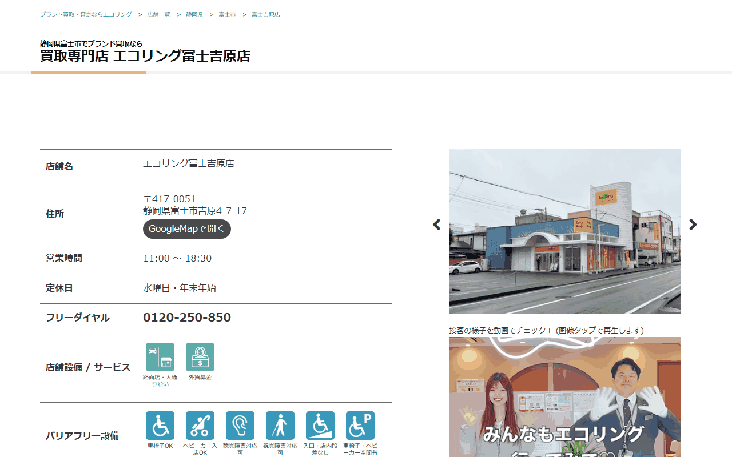Viewport: 732px width, 457px height.
Task: Go to ブランド買取・査定ならエコリング breadcrumb link
Action: click(86, 14)
